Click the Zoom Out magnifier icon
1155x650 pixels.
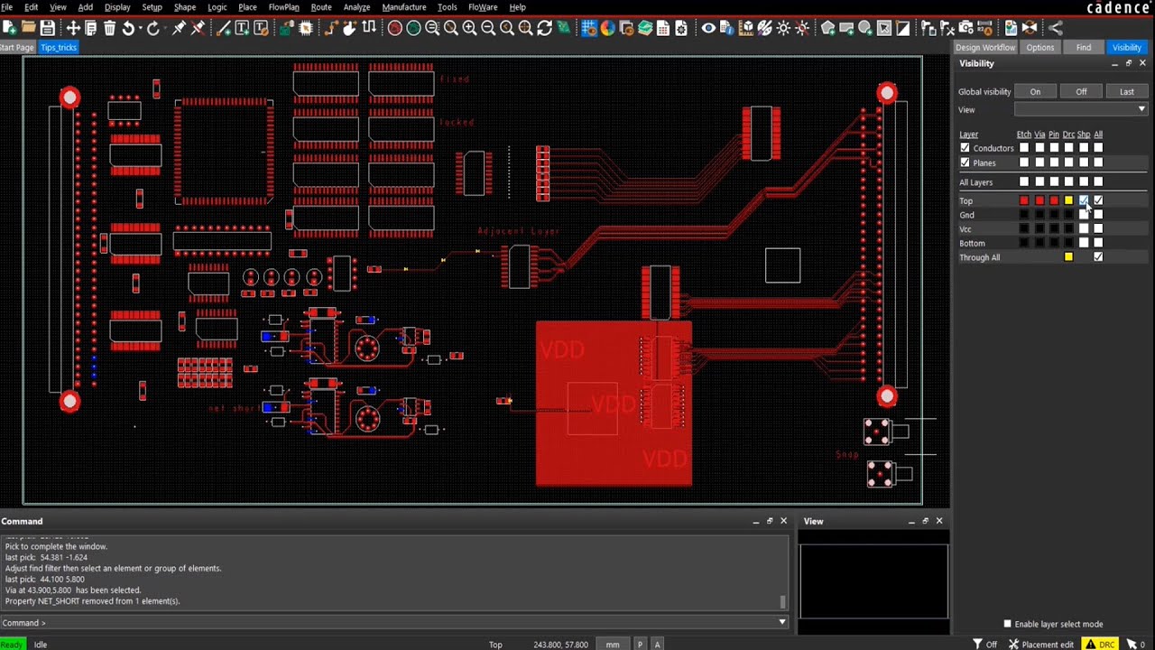[x=488, y=28]
